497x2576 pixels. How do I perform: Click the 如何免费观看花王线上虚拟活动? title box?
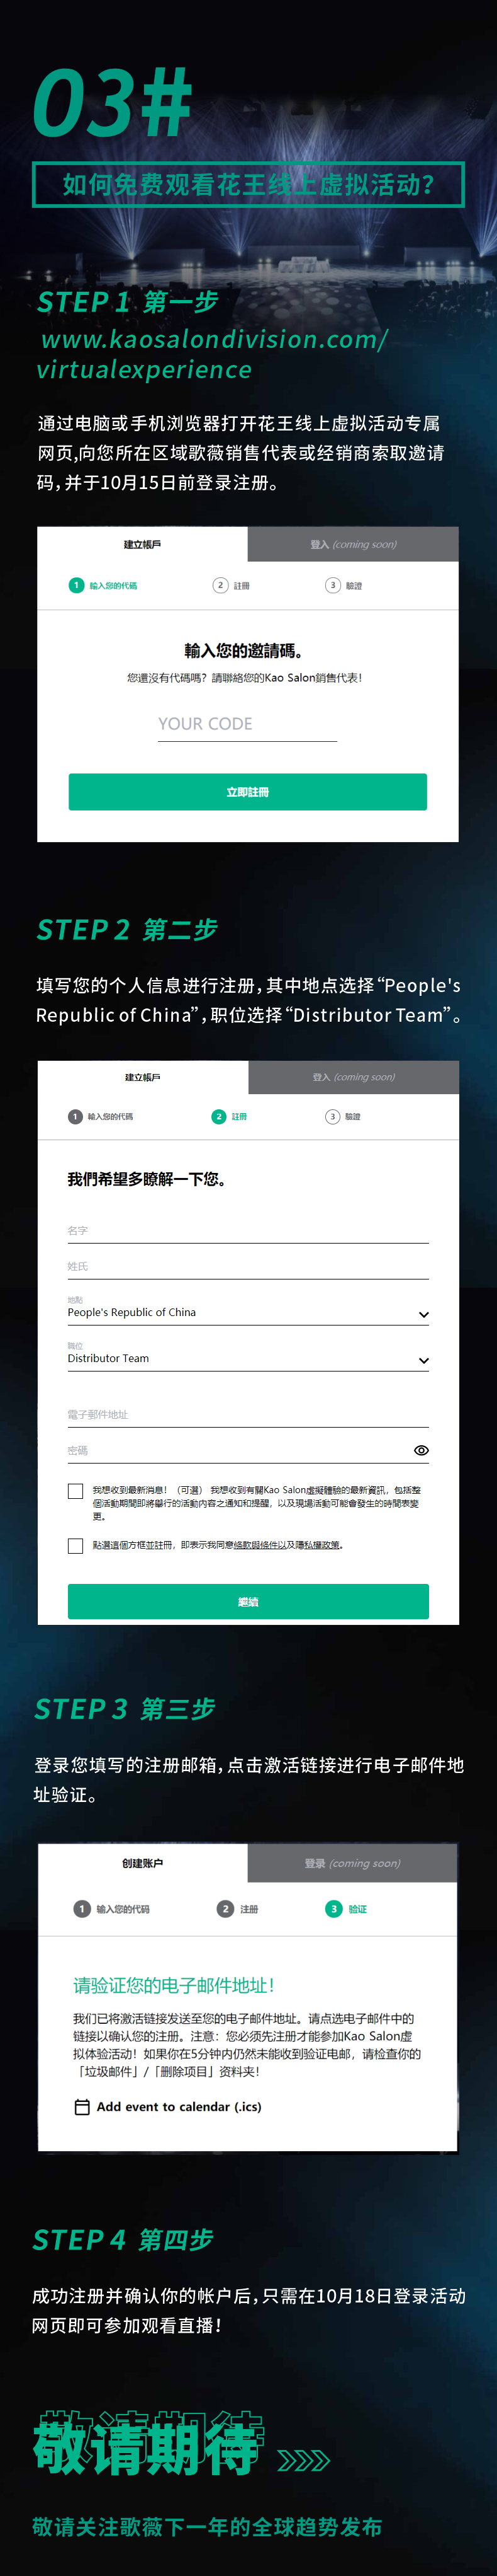(248, 184)
